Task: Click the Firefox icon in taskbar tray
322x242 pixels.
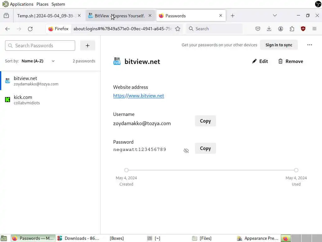Action: pyautogui.click(x=286, y=238)
